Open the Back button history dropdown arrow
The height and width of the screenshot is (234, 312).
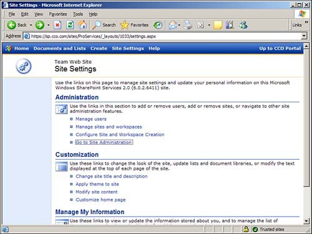(31, 25)
